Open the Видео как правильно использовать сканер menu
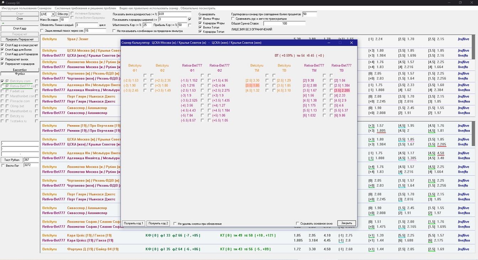The height and width of the screenshot is (260, 478). (x=168, y=8)
